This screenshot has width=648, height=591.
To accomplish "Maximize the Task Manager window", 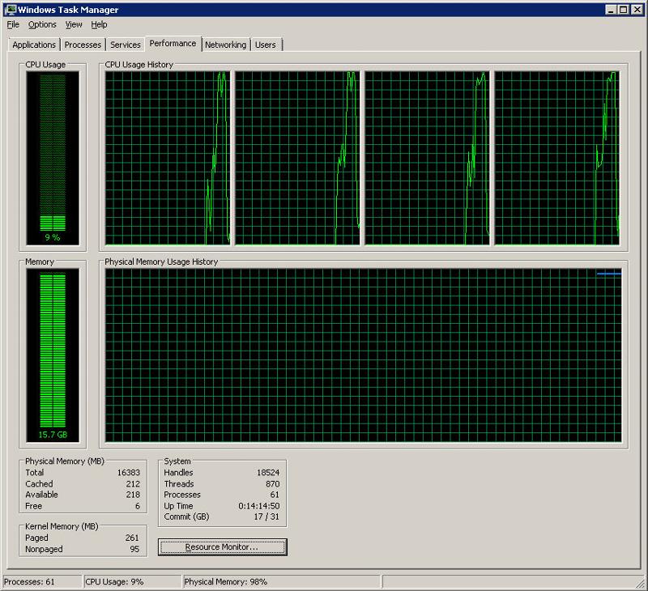I will 623,10.
